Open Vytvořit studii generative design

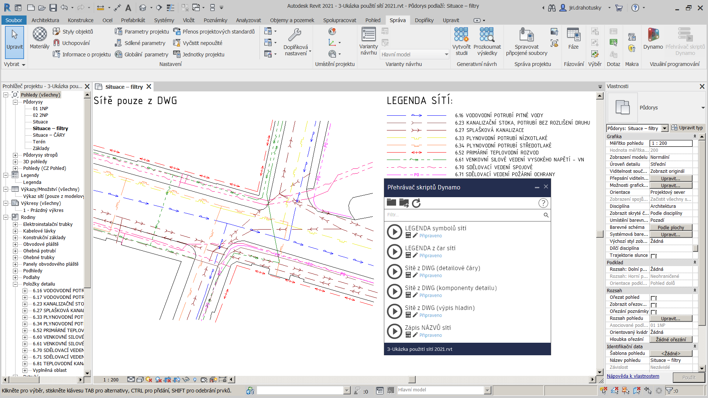pyautogui.click(x=461, y=42)
